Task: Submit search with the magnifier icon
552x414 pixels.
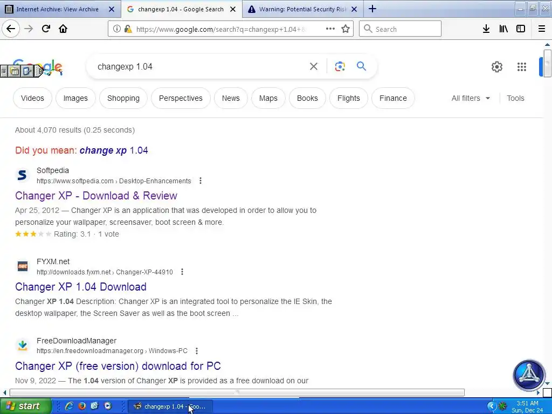Action: pos(361,66)
